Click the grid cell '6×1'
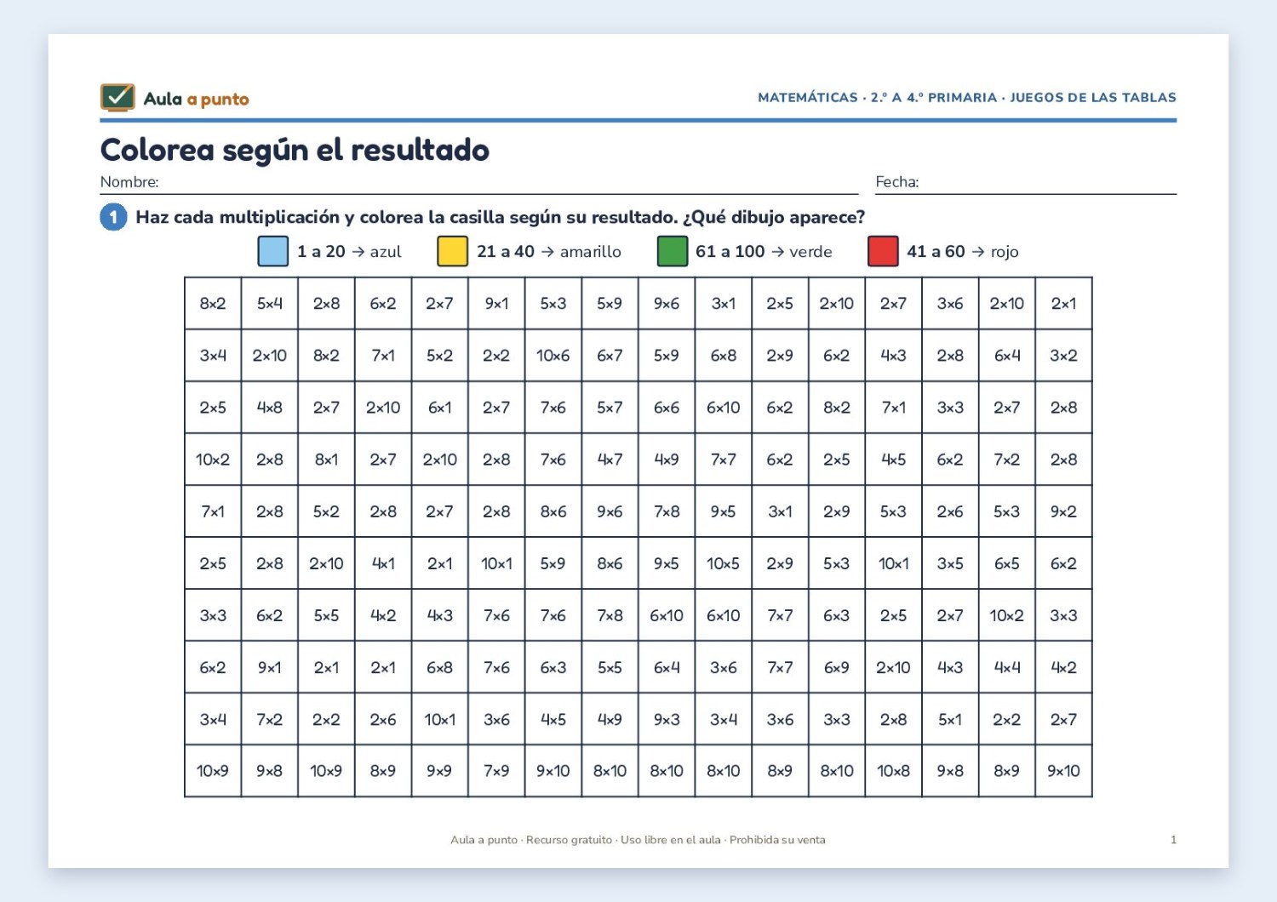The width and height of the screenshot is (1277, 902). click(440, 408)
